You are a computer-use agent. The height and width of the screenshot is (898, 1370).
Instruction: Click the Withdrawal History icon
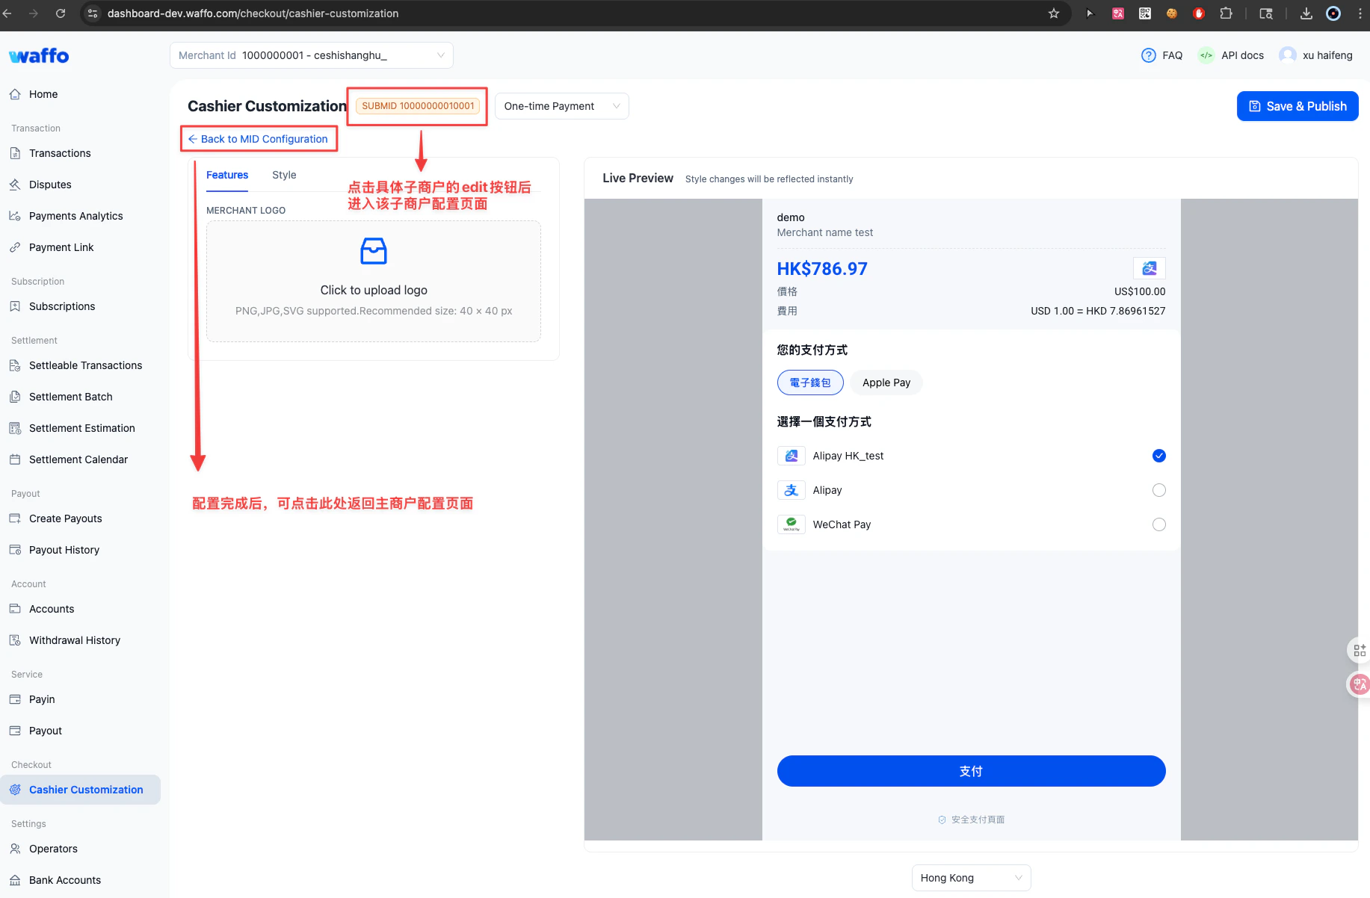pyautogui.click(x=15, y=640)
